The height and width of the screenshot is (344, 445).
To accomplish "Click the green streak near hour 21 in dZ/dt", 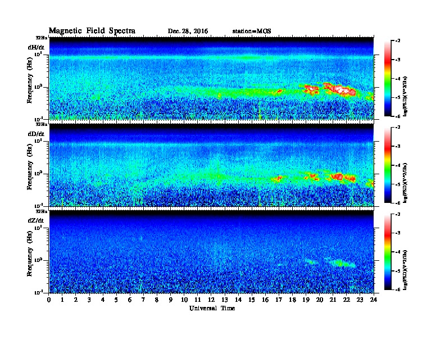I will tap(340, 263).
